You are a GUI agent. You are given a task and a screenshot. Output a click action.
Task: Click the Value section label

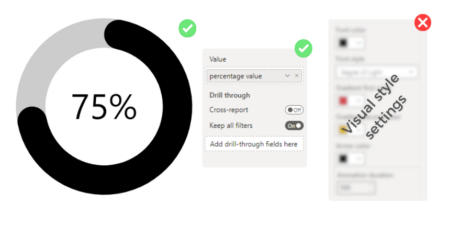click(218, 59)
